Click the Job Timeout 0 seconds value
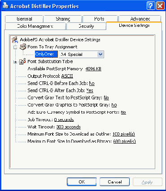The height and width of the screenshot is (191, 166). point(64,119)
